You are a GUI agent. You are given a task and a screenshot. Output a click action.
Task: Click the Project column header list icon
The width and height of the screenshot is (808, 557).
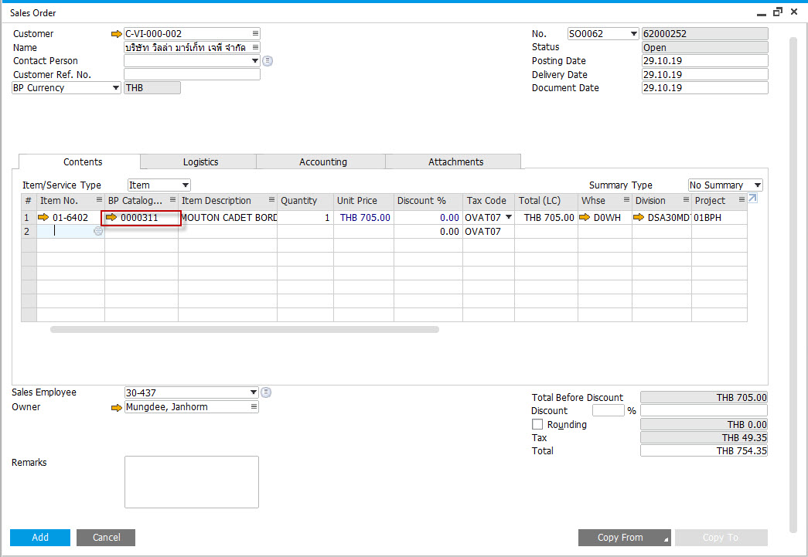point(742,200)
